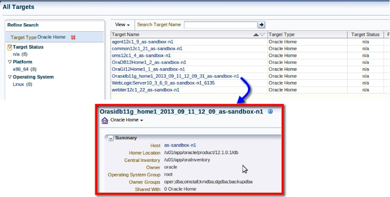Open agent12c1_9_as-sandbox-n1 target
Viewport: 390px width, 197px height.
(142, 42)
